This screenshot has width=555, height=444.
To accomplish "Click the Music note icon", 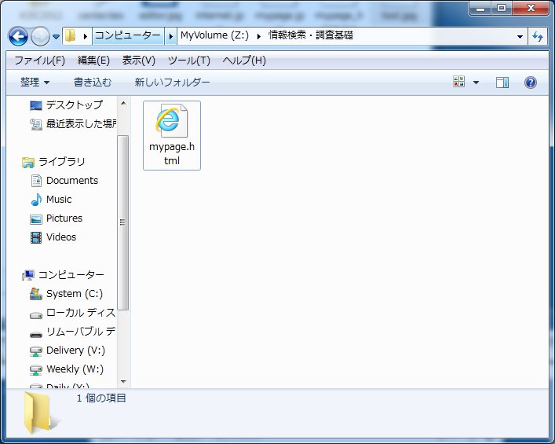I will (36, 200).
